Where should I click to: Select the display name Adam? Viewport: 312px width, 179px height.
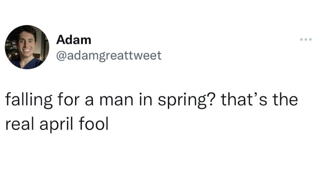[74, 40]
